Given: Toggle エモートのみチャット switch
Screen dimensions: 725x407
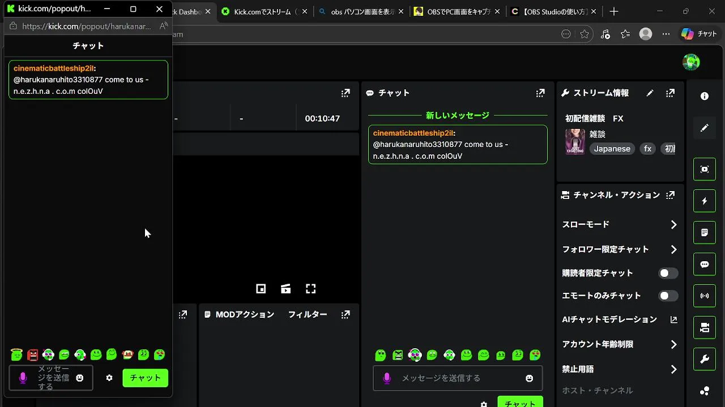Looking at the screenshot, I should [x=668, y=296].
